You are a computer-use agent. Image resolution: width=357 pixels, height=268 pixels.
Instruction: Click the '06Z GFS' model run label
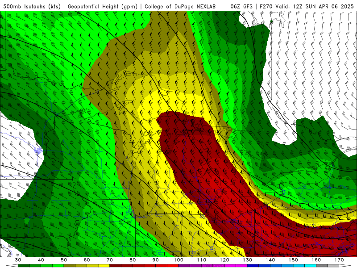pyautogui.click(x=241, y=7)
